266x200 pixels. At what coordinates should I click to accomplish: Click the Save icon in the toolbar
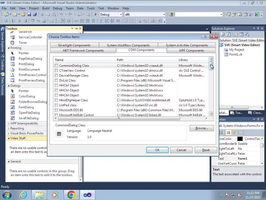tap(29, 15)
